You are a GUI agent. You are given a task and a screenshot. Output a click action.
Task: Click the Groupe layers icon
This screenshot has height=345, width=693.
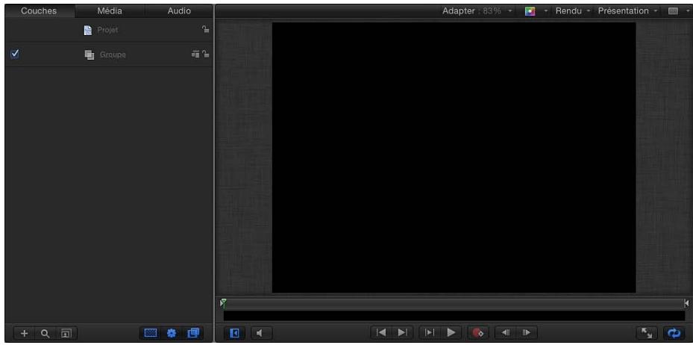click(x=90, y=55)
